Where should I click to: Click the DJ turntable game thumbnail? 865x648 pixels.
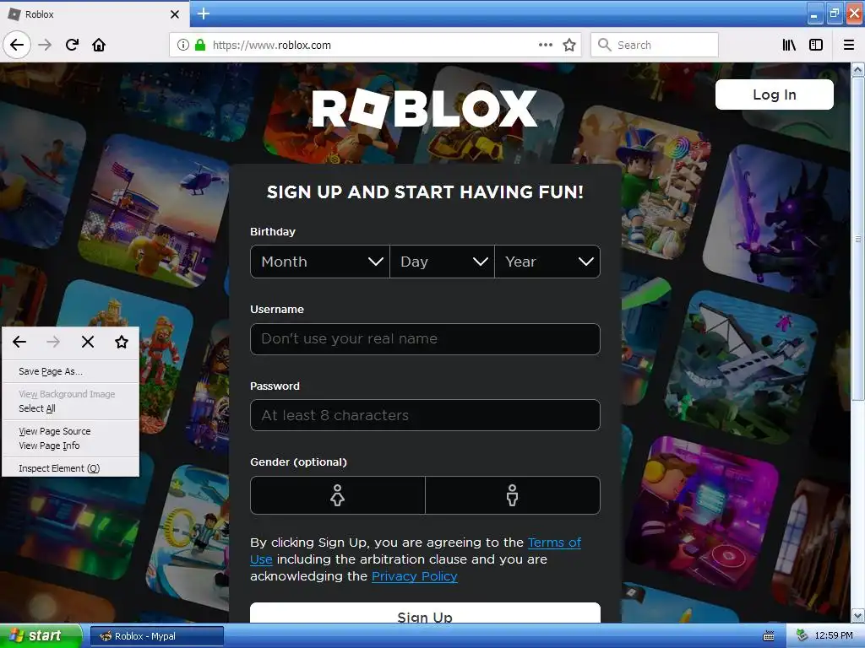click(x=704, y=512)
